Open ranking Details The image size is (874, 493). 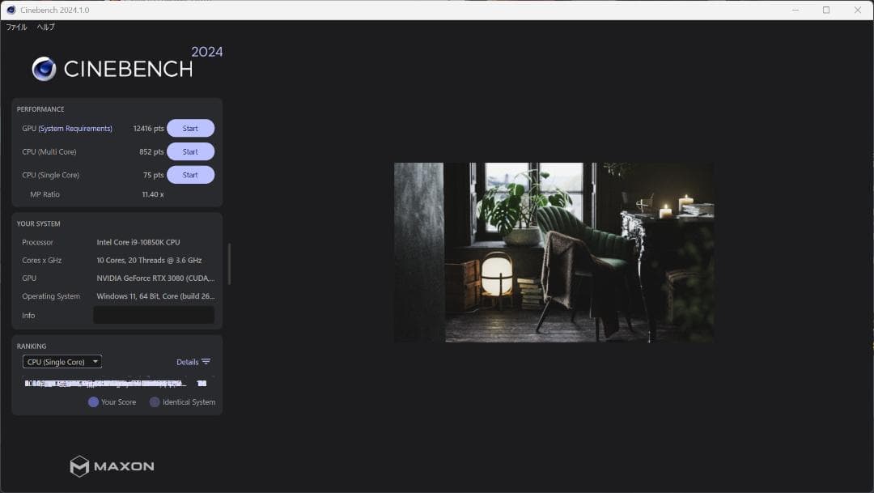click(187, 362)
